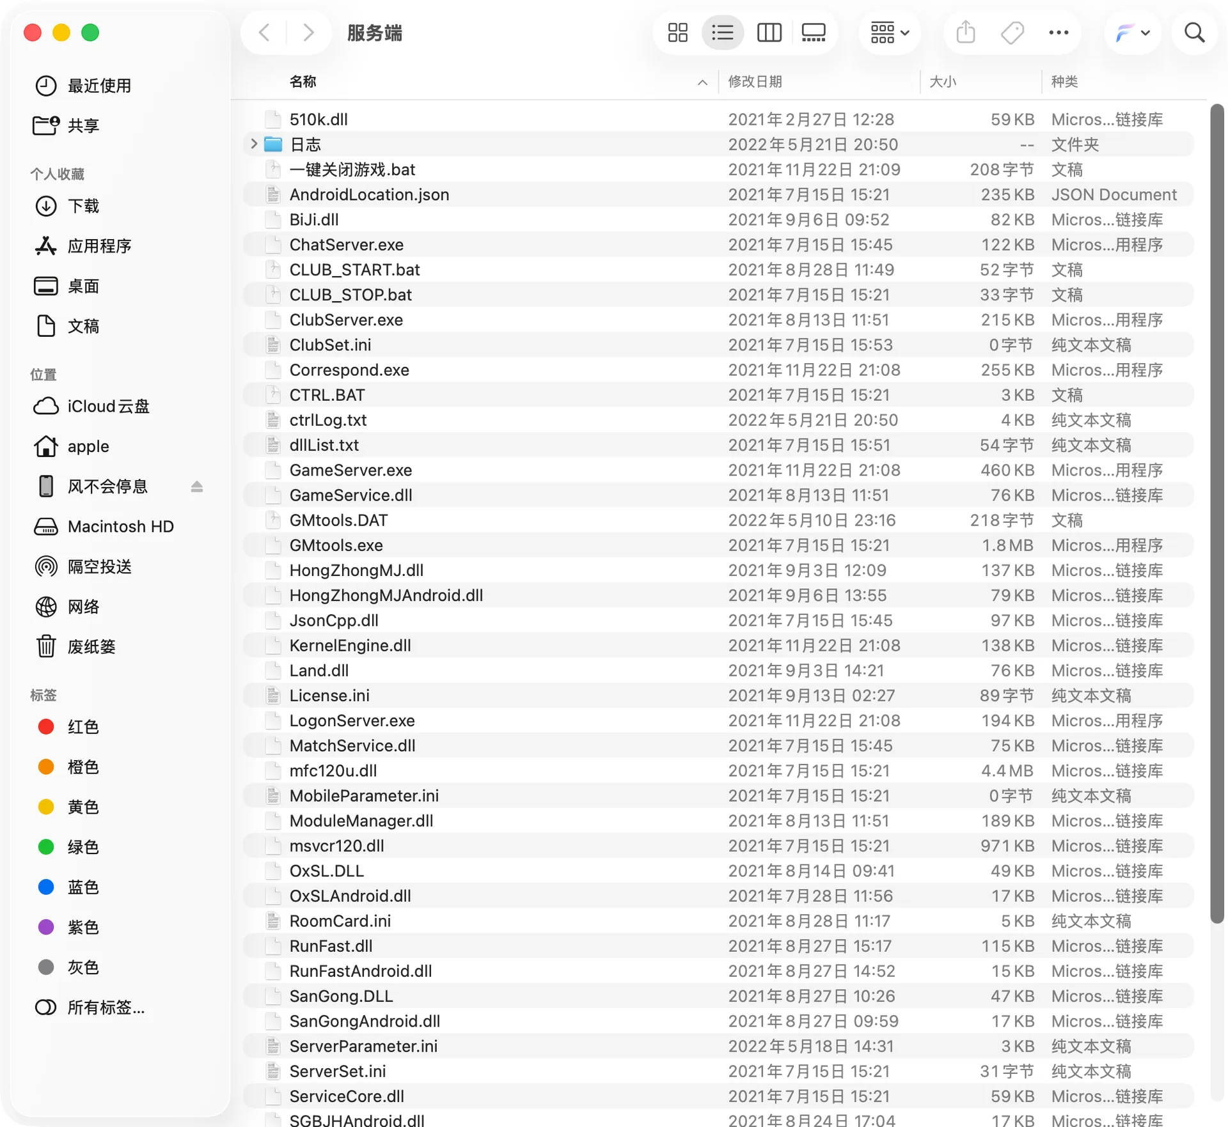Switch to icon grid view
The image size is (1228, 1127).
tap(677, 33)
